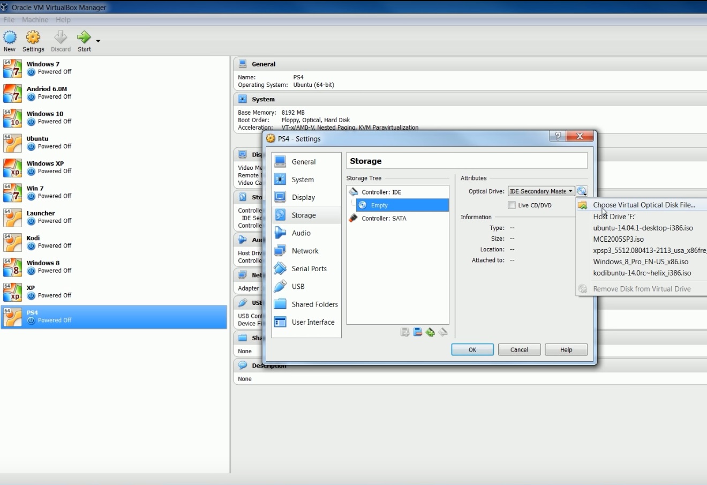Screen dimensions: 707x485
Task: Select the Windows XP virtual machine
Action: [x=114, y=167]
